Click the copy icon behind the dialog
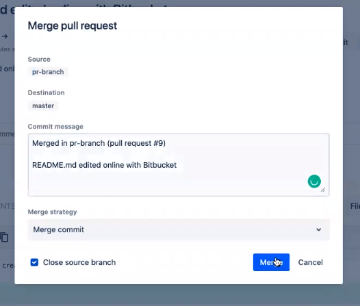 [4, 237]
